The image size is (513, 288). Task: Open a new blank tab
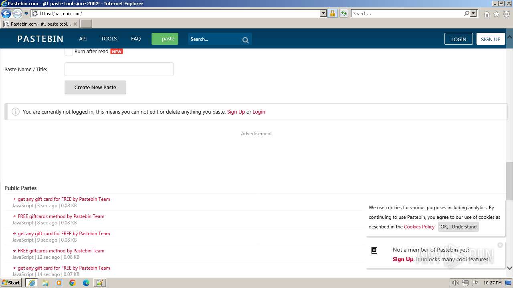pyautogui.click(x=86, y=24)
